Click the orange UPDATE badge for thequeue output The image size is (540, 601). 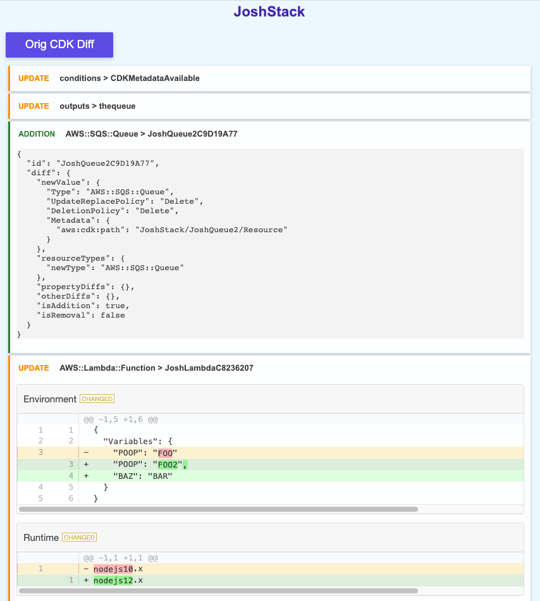tap(34, 106)
